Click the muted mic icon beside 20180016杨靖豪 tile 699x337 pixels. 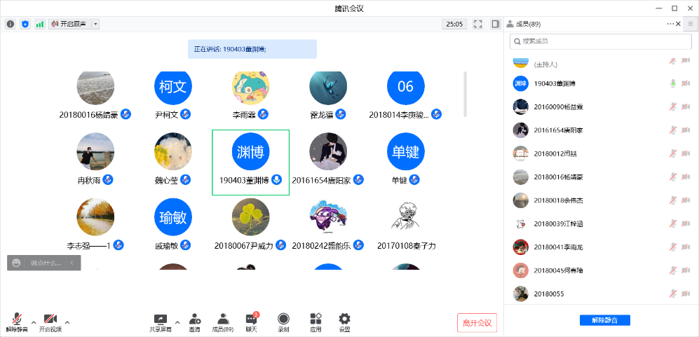click(x=125, y=114)
